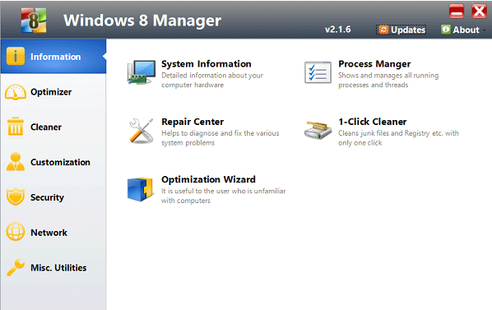Launch Process Manger checklist icon

318,72
